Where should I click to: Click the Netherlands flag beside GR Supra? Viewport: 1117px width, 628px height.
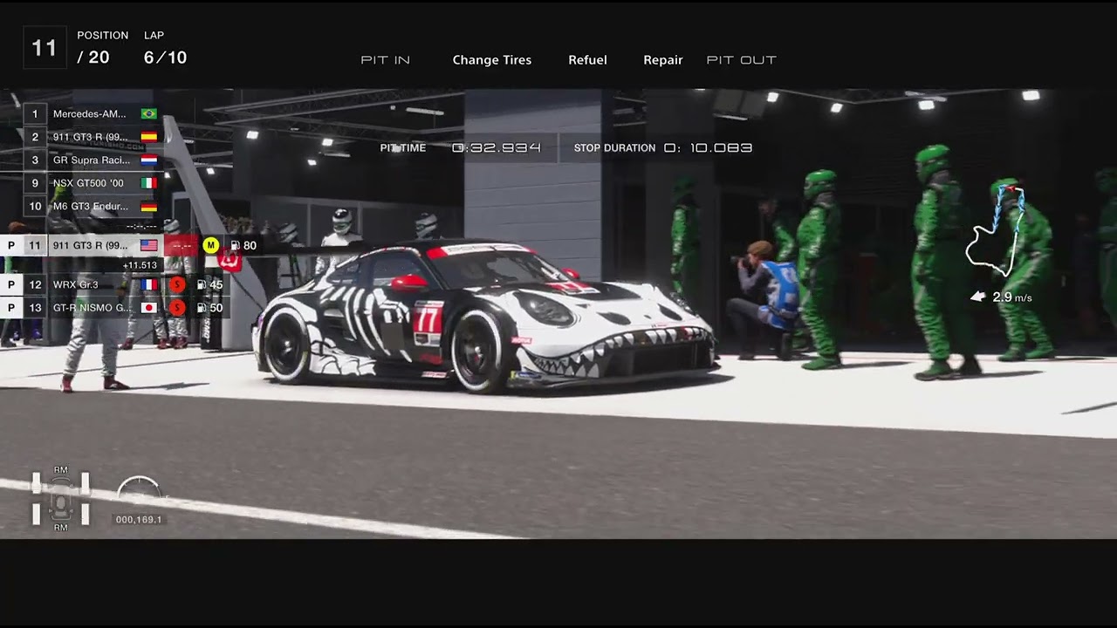point(148,160)
